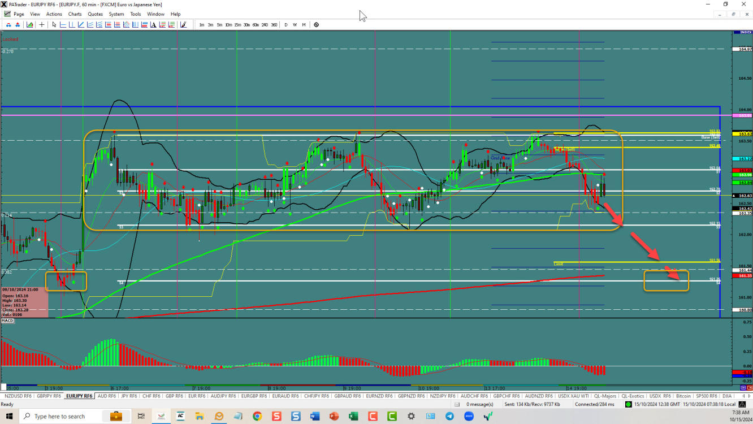753x424 pixels.
Task: Select the text label 'A' tool
Action: 153,25
